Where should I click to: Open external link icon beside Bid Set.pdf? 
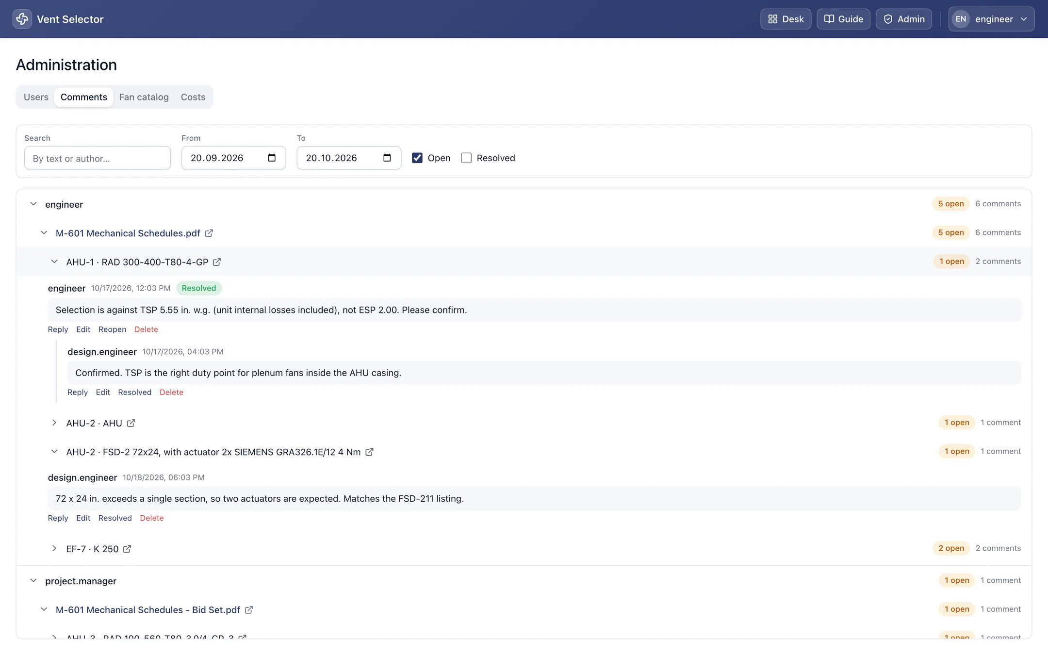pyautogui.click(x=249, y=610)
